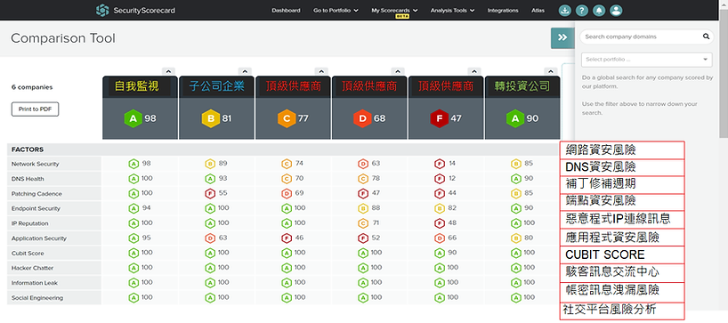The width and height of the screenshot is (728, 323).
Task: Open Atlas page
Action: (x=538, y=10)
